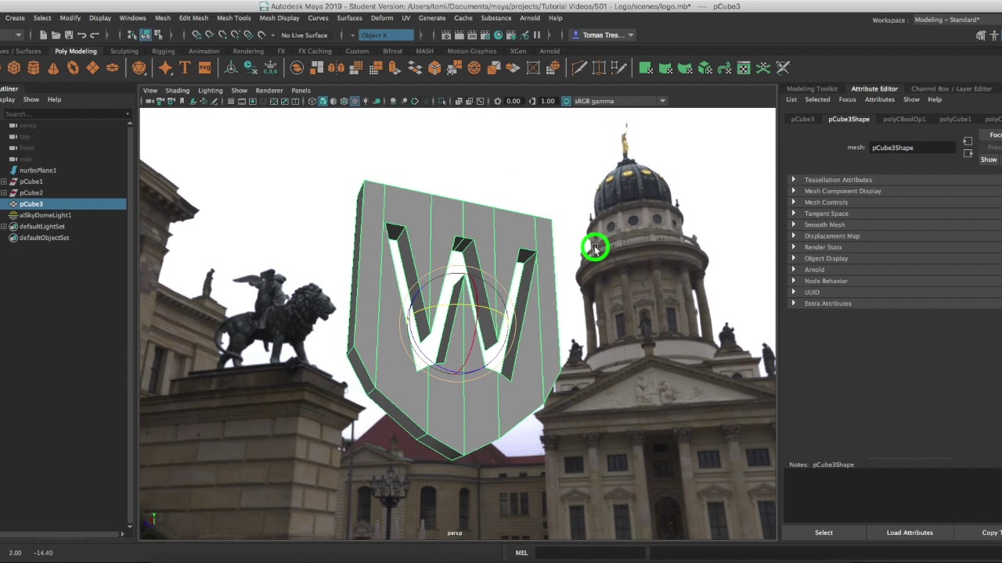Open the Mesh Tools menu
The height and width of the screenshot is (563, 1002).
click(x=233, y=18)
